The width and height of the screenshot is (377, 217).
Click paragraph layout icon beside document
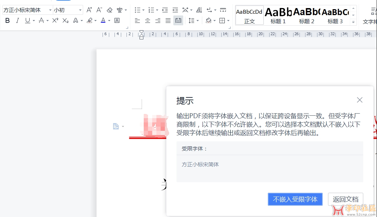[x=116, y=126]
